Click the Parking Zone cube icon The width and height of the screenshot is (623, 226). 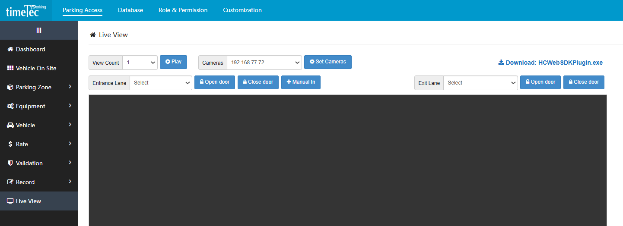tap(10, 87)
